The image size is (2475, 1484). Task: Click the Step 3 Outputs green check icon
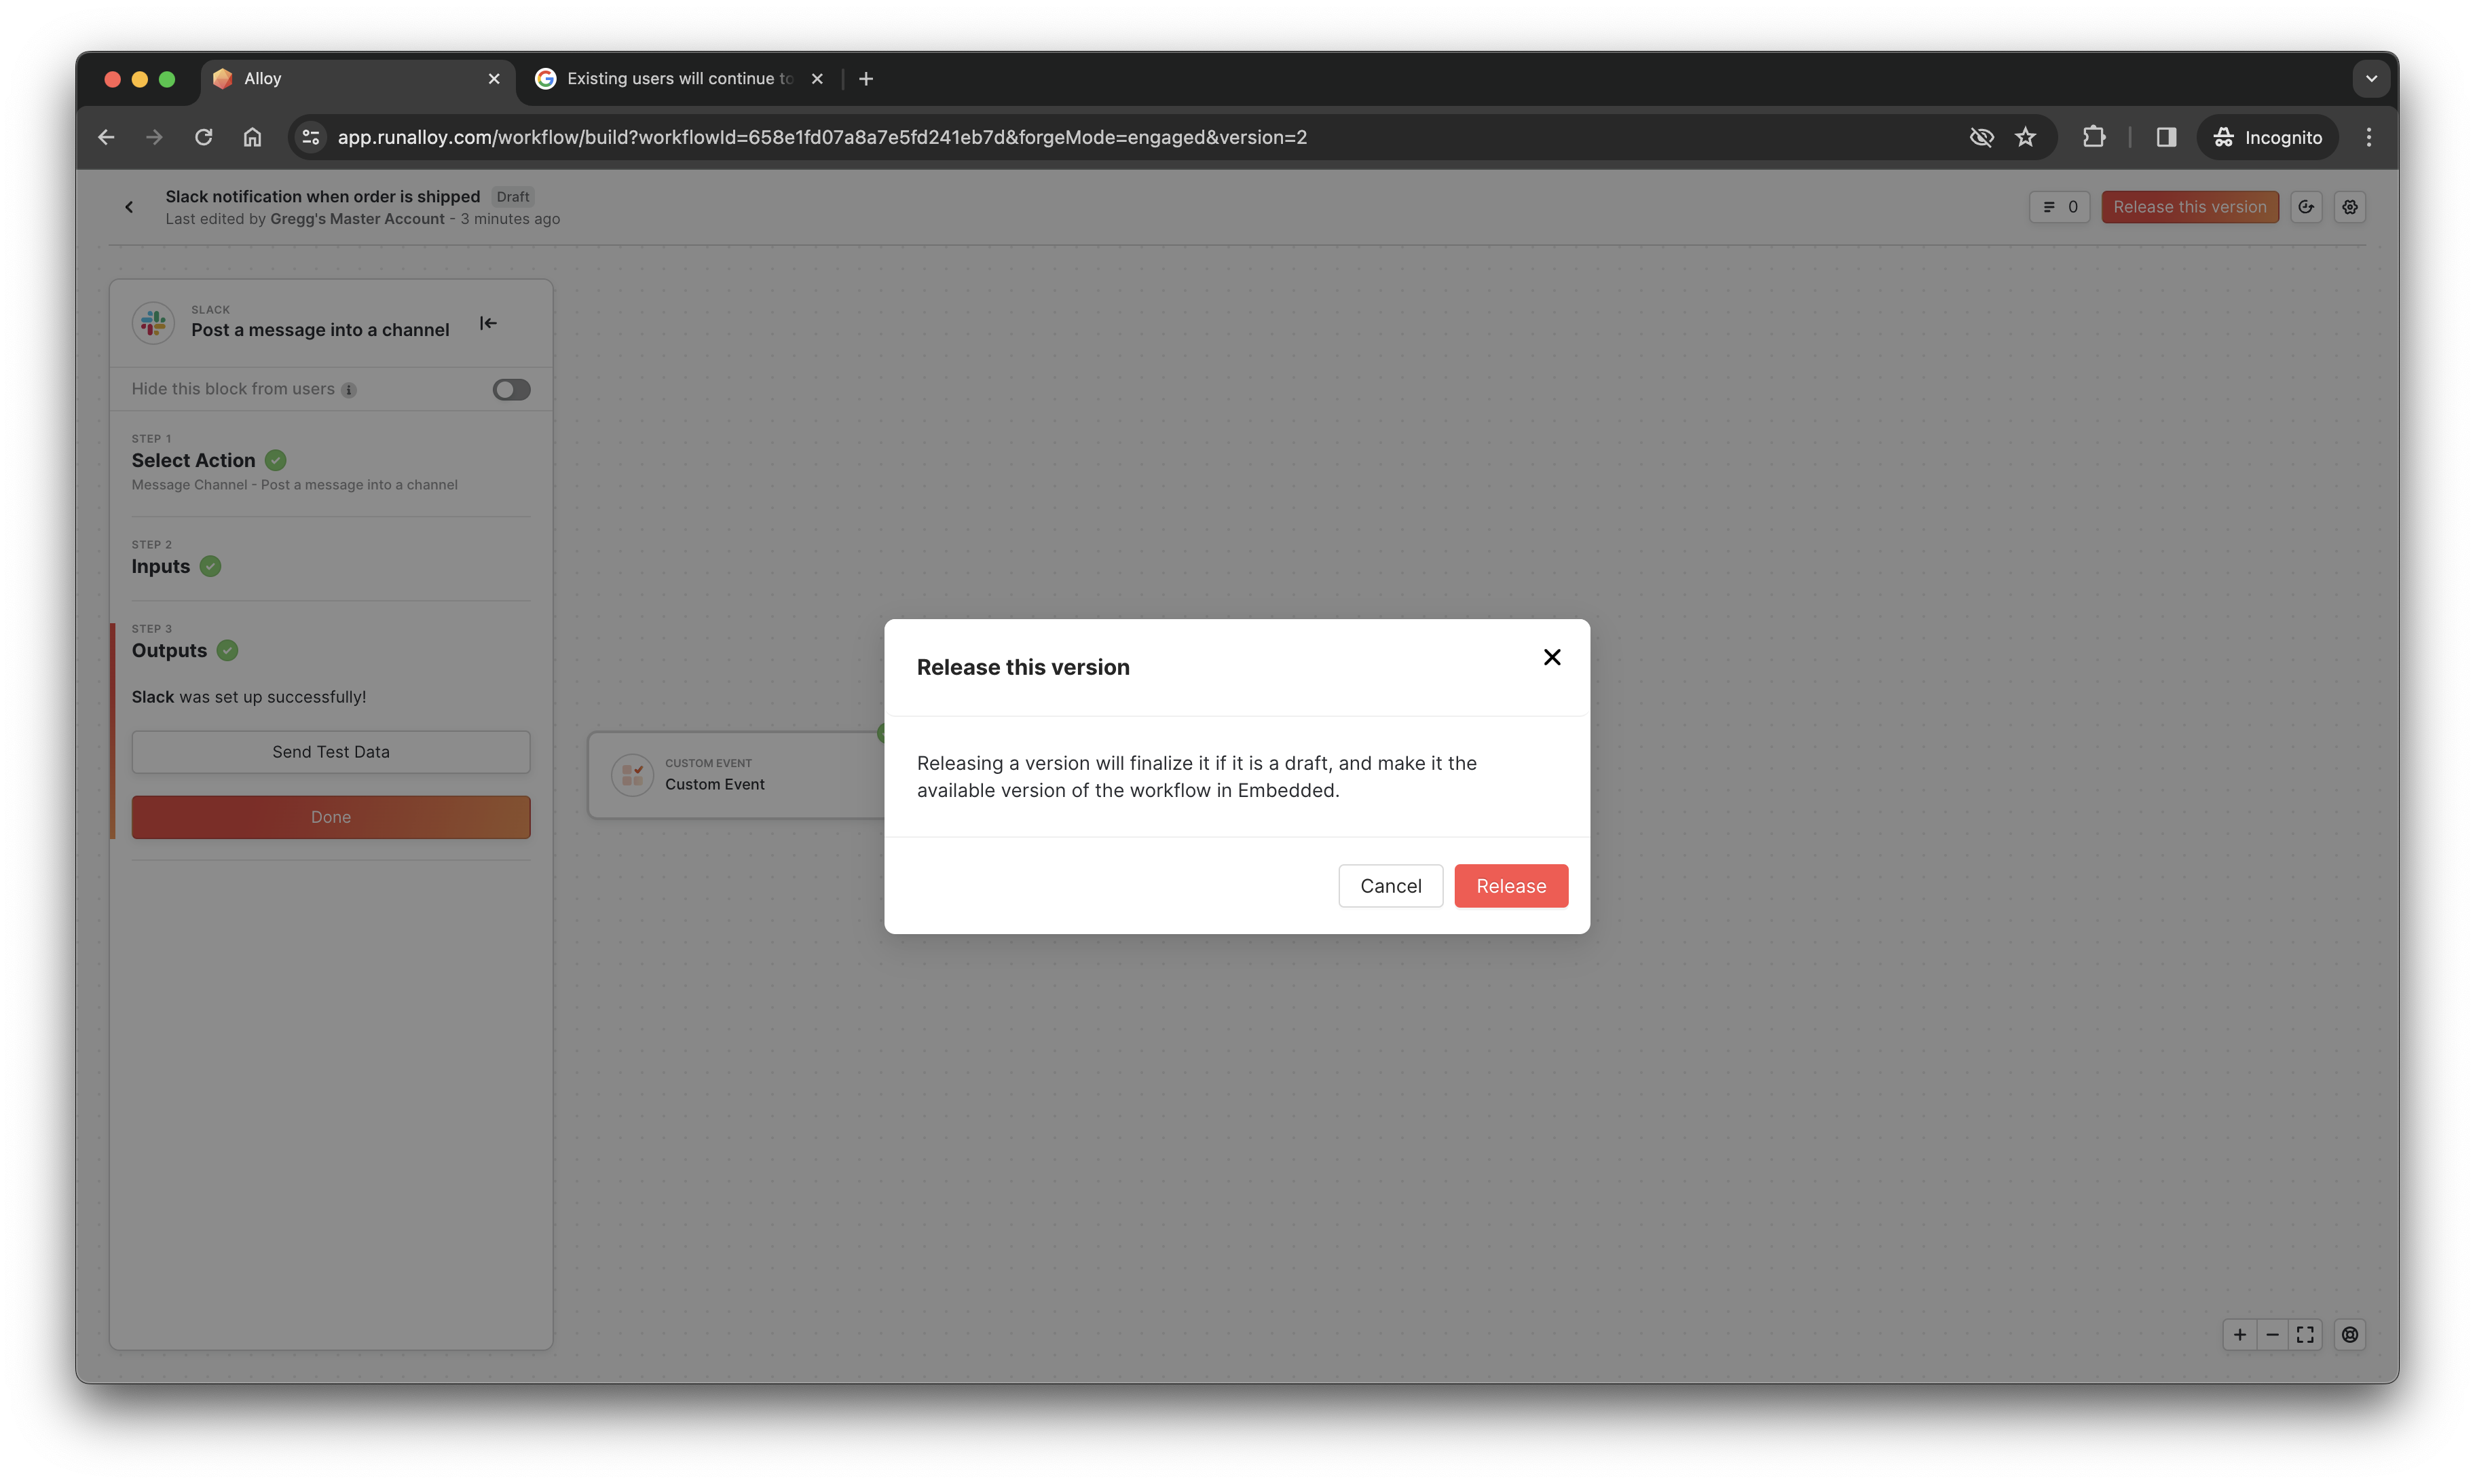click(x=227, y=650)
